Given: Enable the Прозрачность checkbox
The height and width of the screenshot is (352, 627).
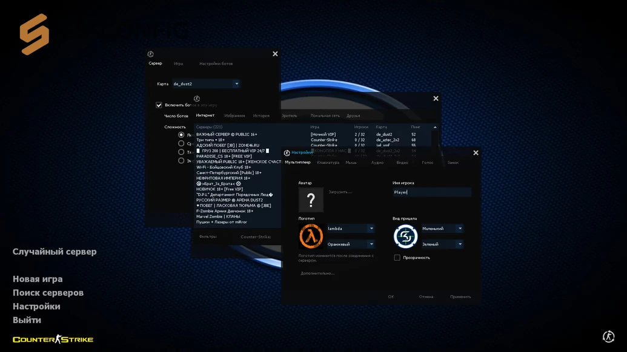Looking at the screenshot, I should coord(397,258).
